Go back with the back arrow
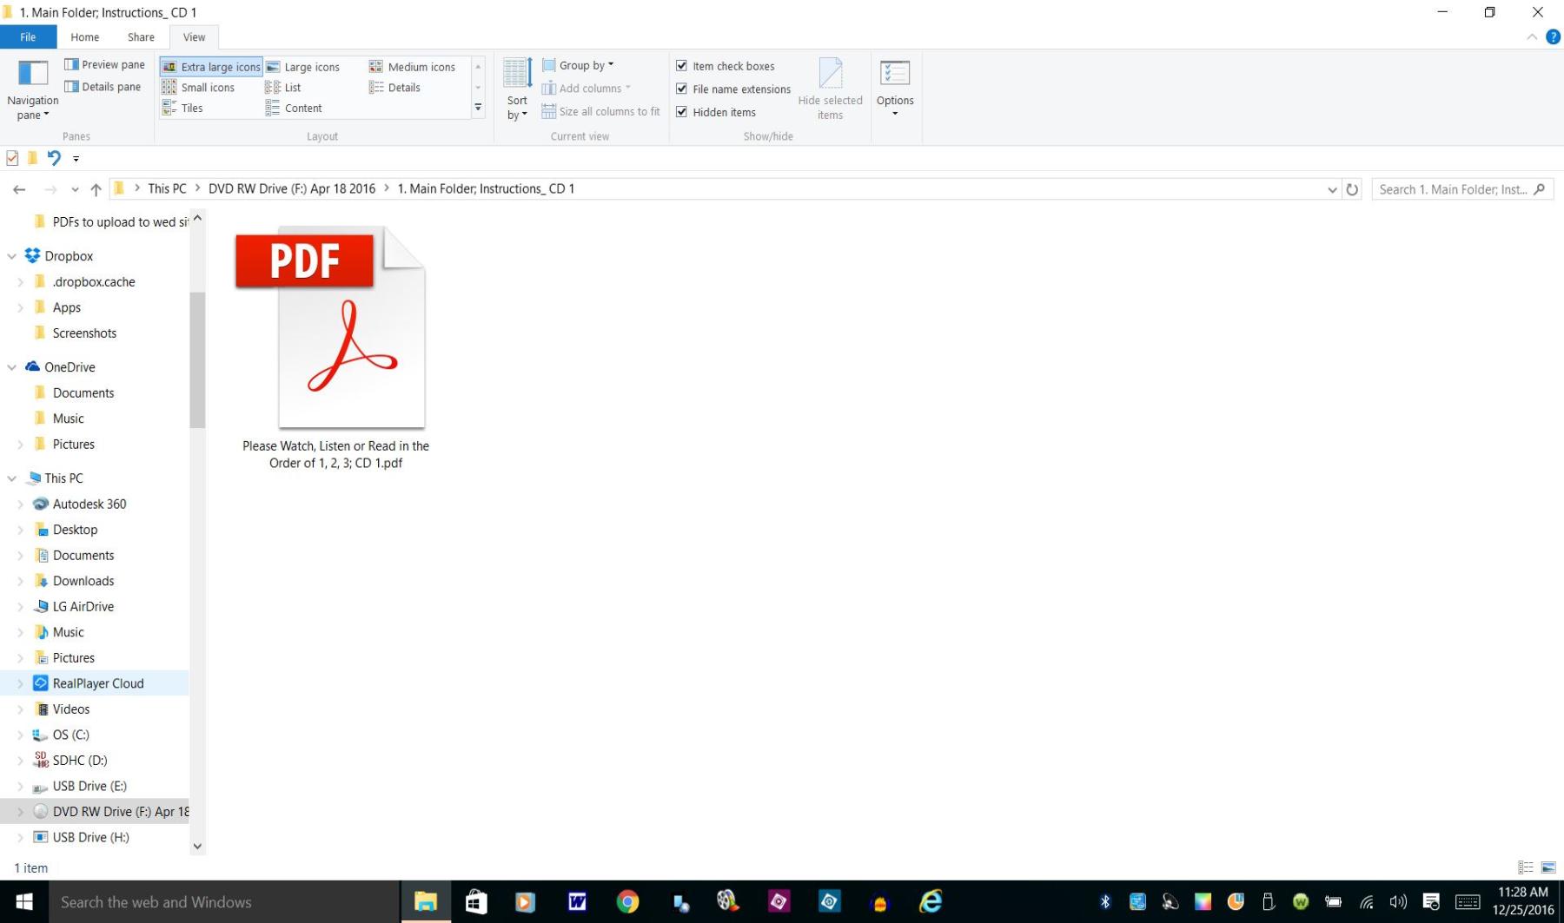The image size is (1564, 923). tap(19, 189)
